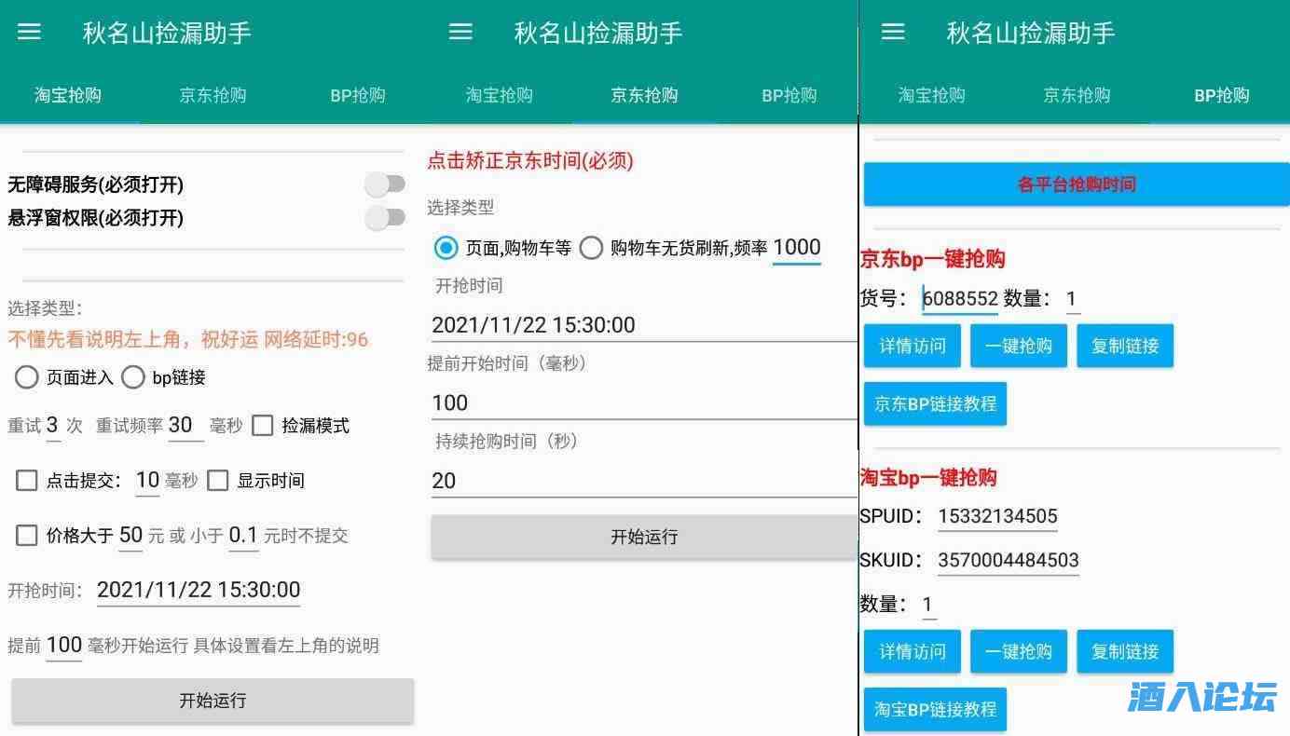Image resolution: width=1290 pixels, height=736 pixels.
Task: Edit the 频率 field showing 1000
Action: pos(797,248)
